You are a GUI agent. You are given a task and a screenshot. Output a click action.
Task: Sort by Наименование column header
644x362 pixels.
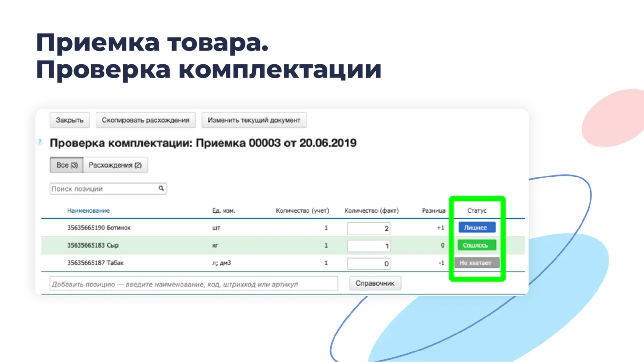tap(88, 211)
